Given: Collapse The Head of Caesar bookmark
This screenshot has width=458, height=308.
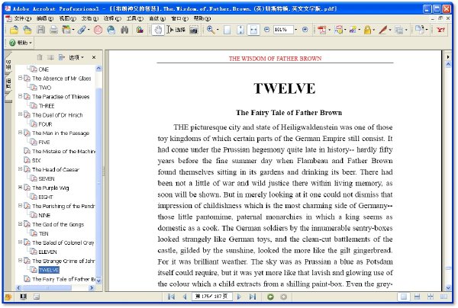Looking at the screenshot, I should (20, 169).
